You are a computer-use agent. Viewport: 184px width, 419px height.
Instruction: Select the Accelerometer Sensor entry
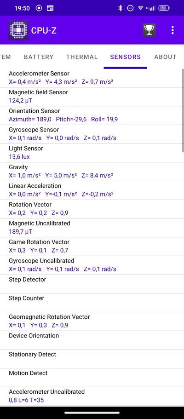91,78
